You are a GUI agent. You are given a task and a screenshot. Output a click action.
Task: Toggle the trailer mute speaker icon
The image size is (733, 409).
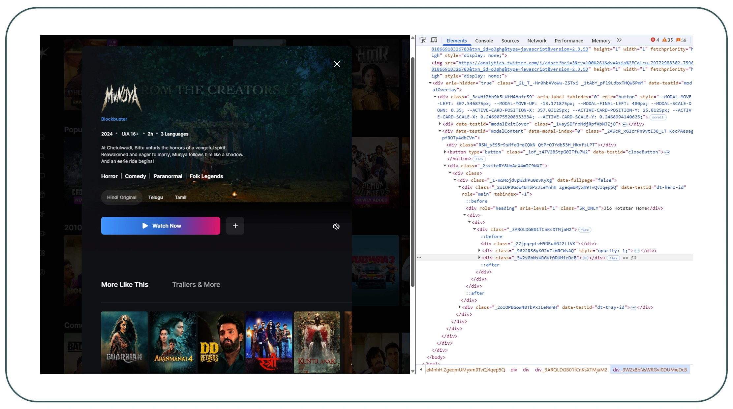(336, 226)
